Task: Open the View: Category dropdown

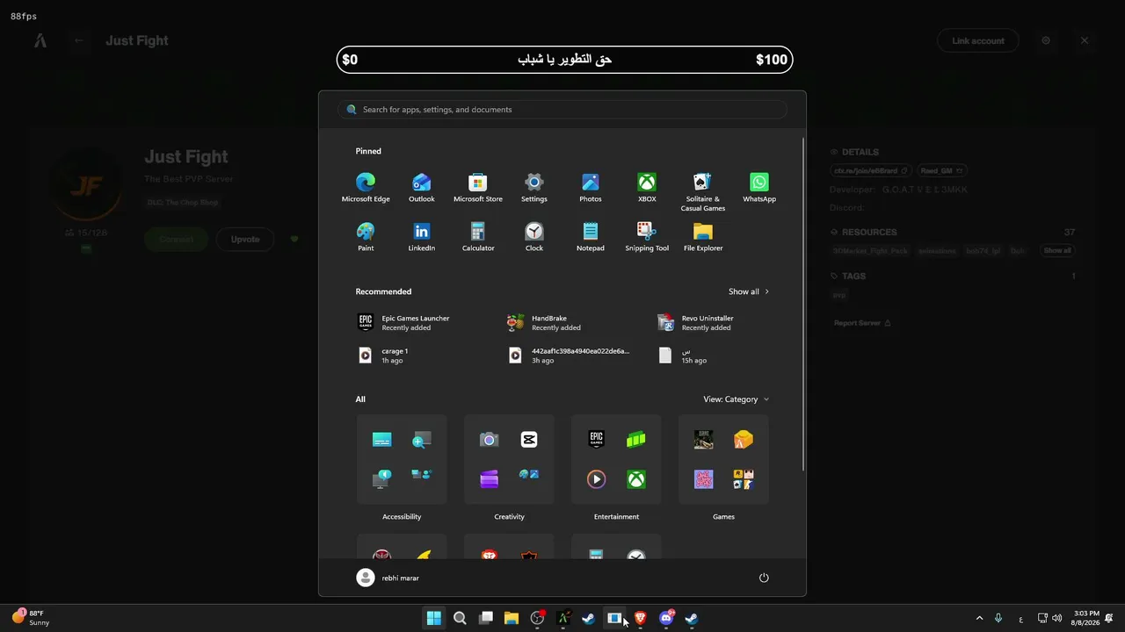Action: pos(737,399)
